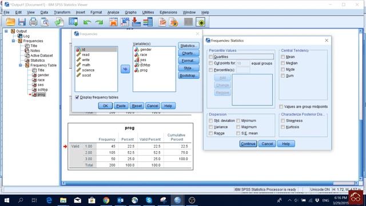Open File Explorer from taskbar
The width and height of the screenshot is (366, 206).
[x=63, y=200]
